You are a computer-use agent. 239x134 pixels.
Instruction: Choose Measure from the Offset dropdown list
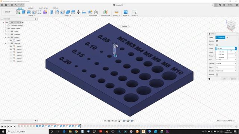tap(221, 57)
